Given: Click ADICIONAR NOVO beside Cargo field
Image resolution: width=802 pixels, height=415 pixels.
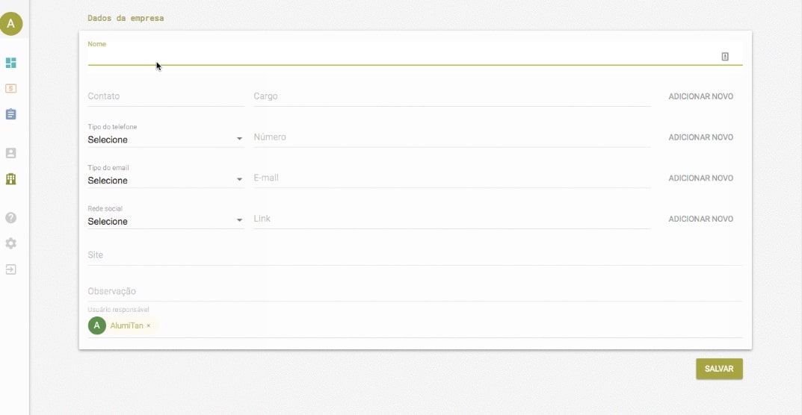Looking at the screenshot, I should (x=701, y=96).
